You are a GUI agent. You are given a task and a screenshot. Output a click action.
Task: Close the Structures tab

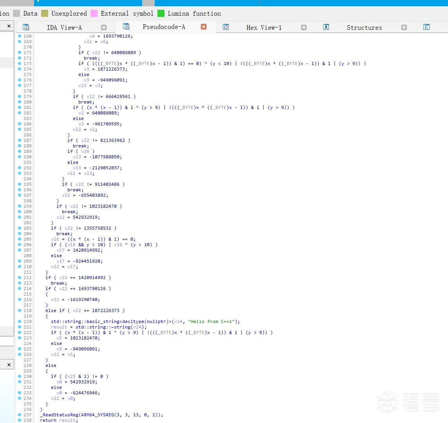pyautogui.click(x=404, y=27)
